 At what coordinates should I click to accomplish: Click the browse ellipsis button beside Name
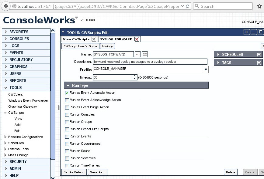coord(138,54)
